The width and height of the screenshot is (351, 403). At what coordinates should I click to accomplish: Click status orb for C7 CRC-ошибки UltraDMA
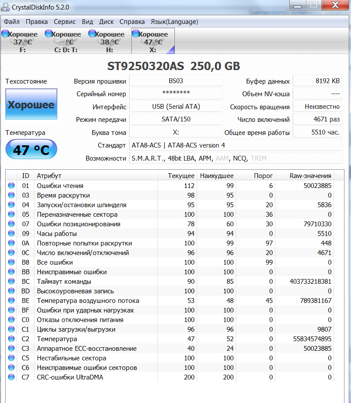(11, 377)
